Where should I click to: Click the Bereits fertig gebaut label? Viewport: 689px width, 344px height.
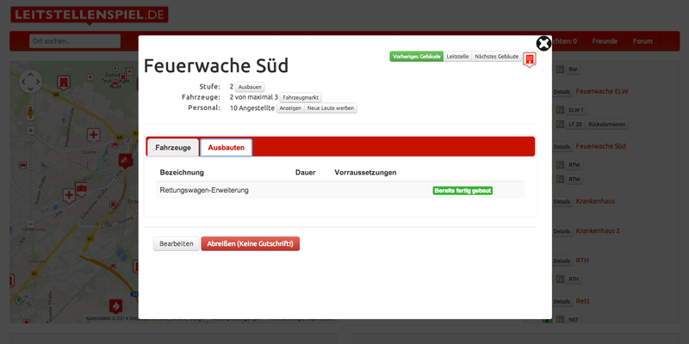click(462, 190)
